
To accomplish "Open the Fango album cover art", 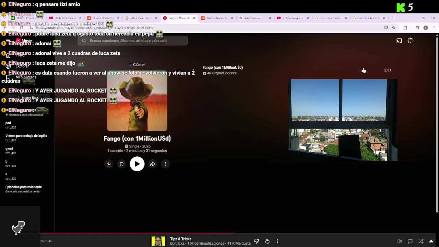I will 137,101.
